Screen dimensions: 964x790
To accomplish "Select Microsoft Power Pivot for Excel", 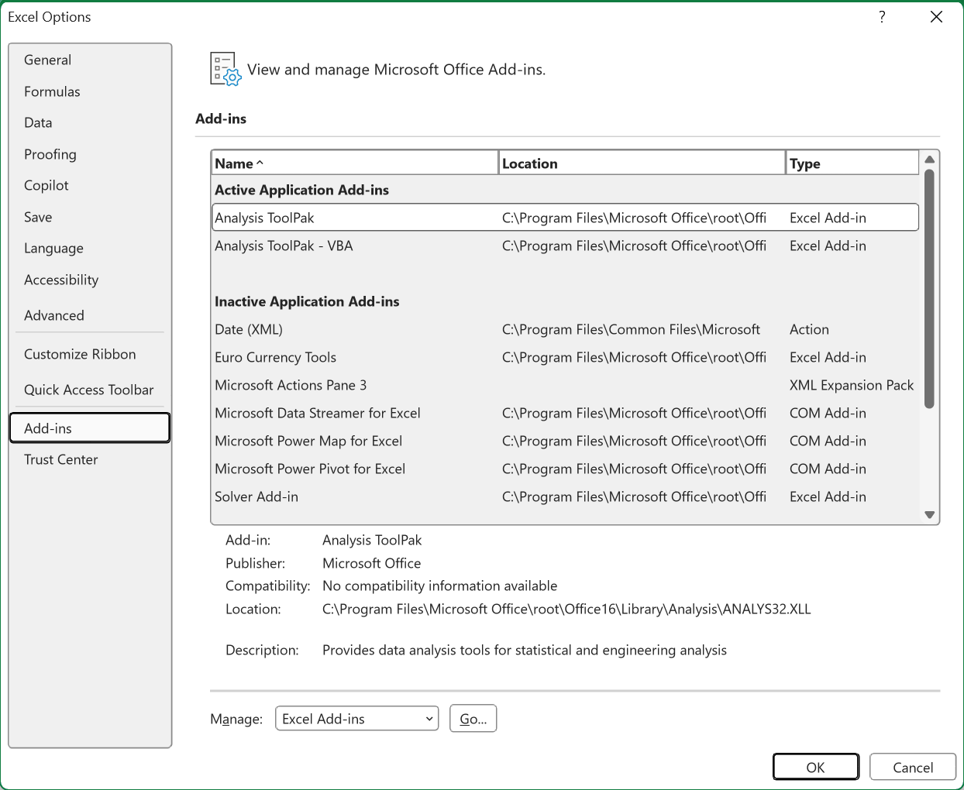I will coord(565,469).
